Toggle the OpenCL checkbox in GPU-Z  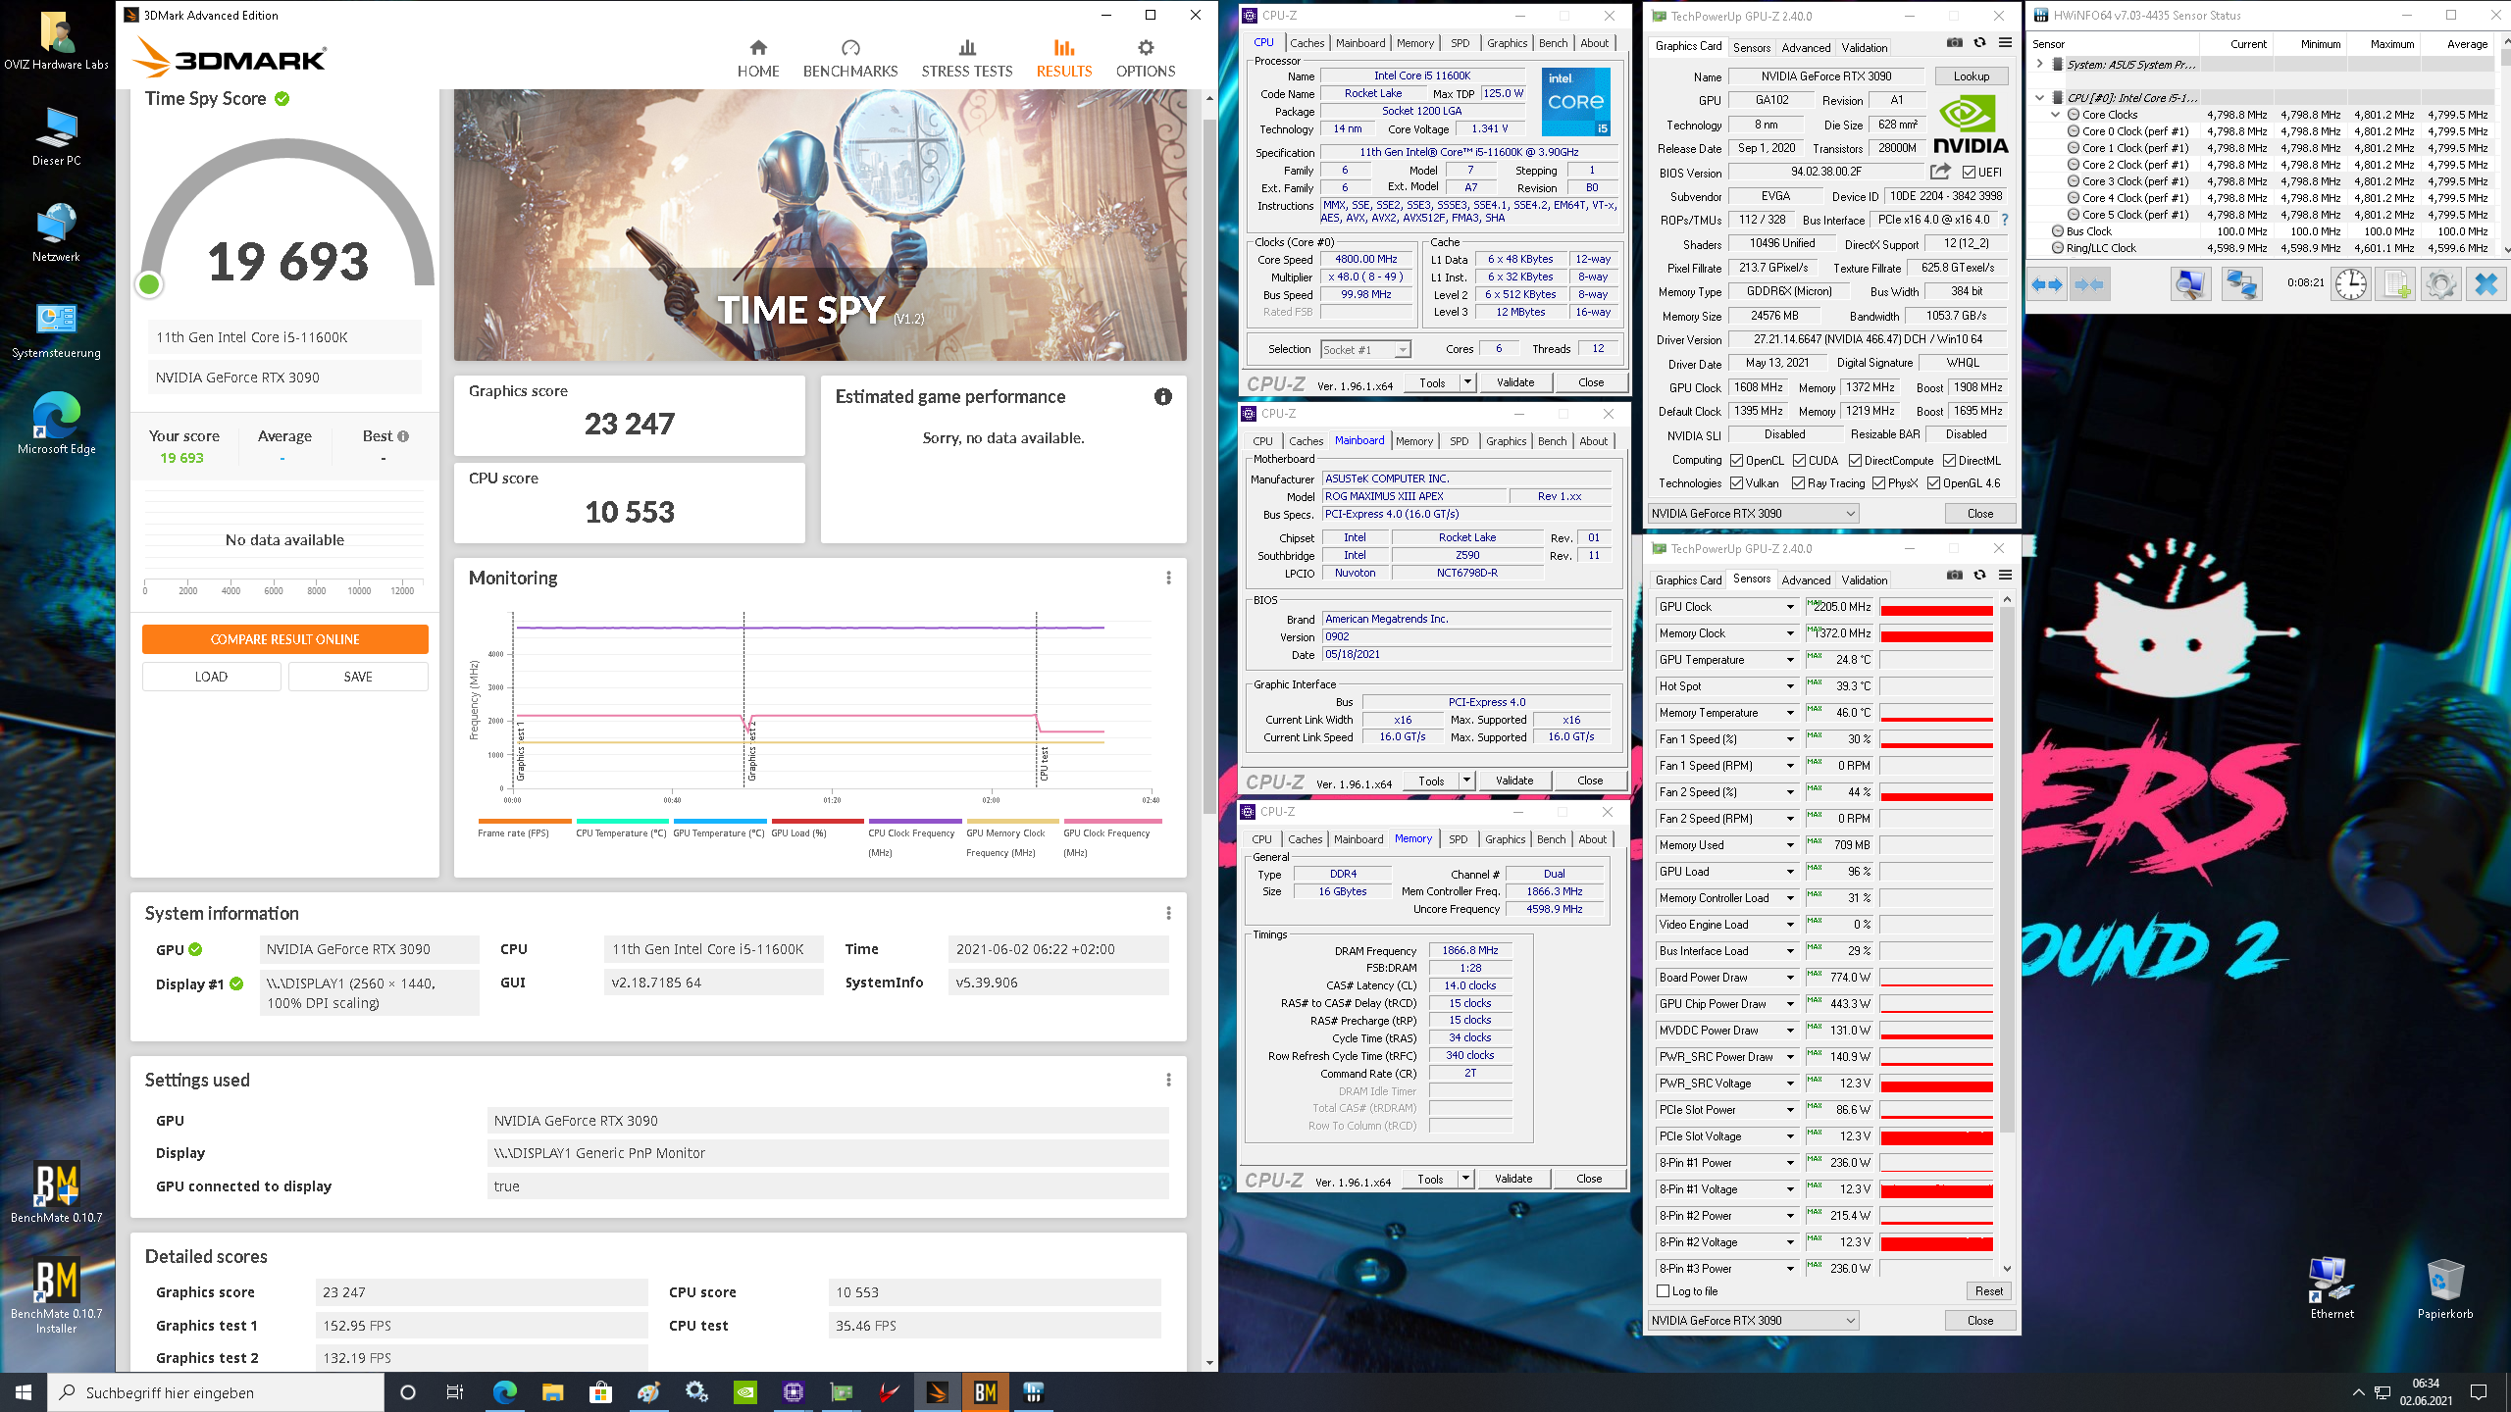1737,461
